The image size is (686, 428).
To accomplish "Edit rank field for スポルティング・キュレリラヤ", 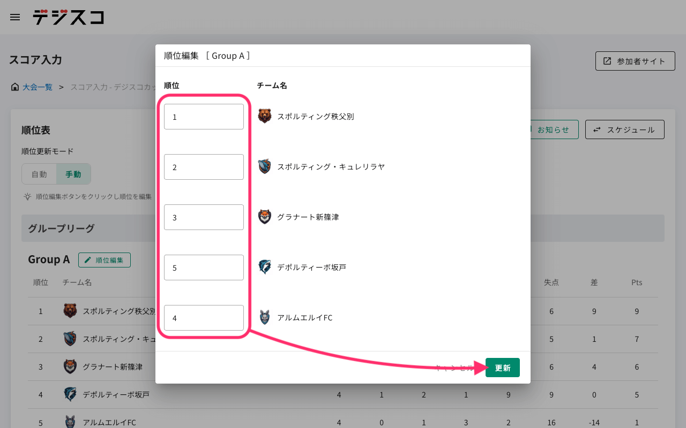I will pyautogui.click(x=204, y=167).
